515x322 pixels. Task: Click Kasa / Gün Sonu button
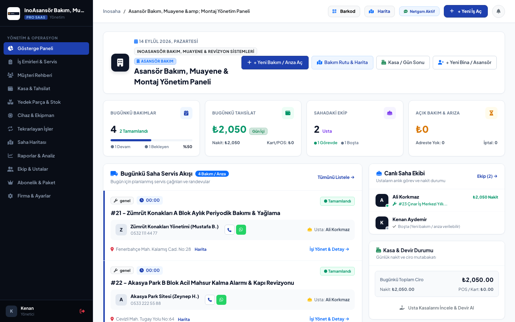tap(403, 63)
